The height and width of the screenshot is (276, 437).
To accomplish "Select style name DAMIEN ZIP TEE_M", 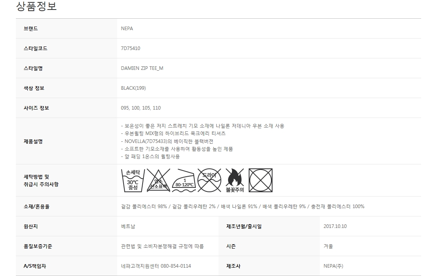I will coord(142,68).
